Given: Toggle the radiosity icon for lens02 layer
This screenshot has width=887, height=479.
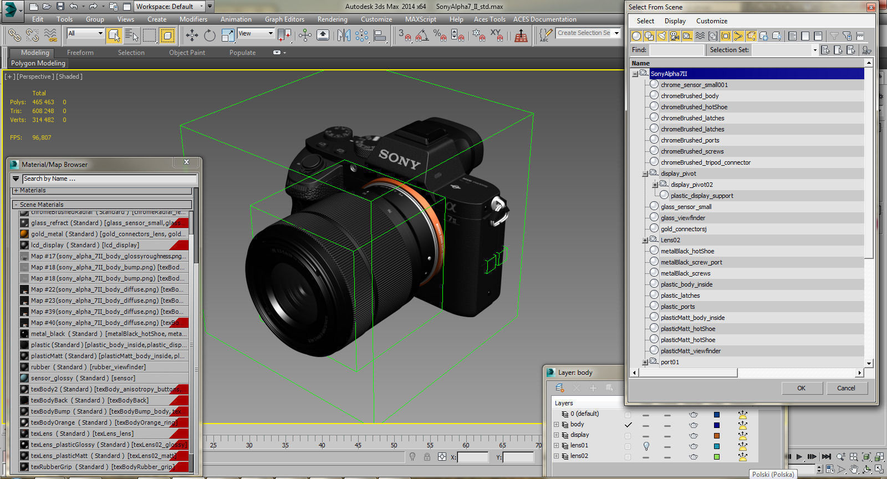Looking at the screenshot, I should 742,456.
